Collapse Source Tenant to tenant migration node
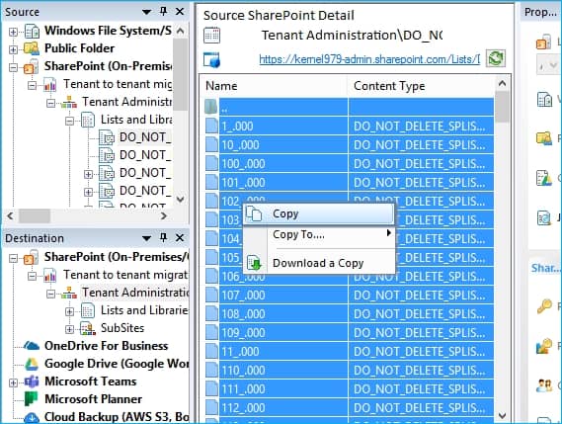The height and width of the screenshot is (424, 562). tap(32, 85)
